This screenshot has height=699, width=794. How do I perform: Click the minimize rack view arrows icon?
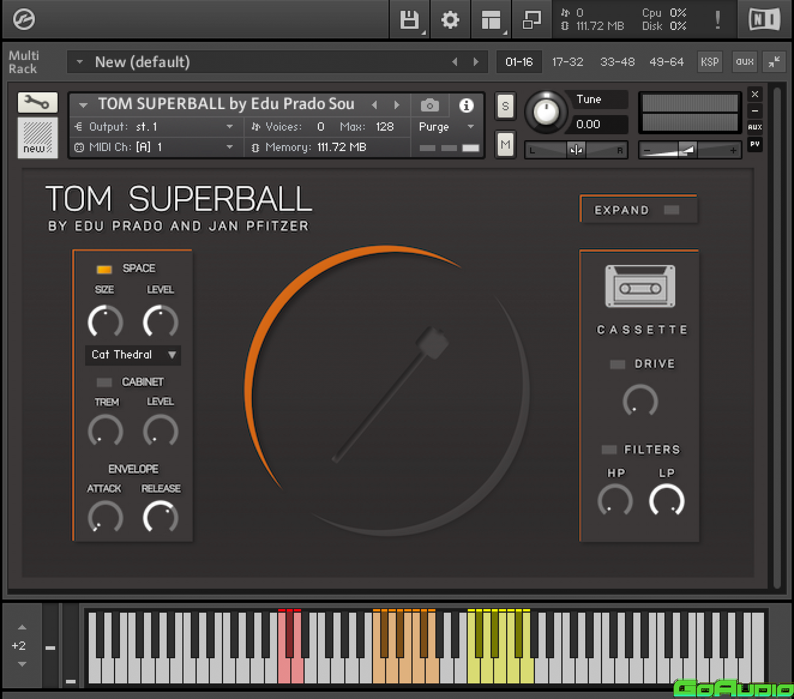774,62
